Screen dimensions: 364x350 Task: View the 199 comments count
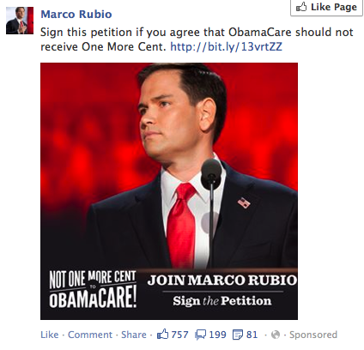point(217,335)
